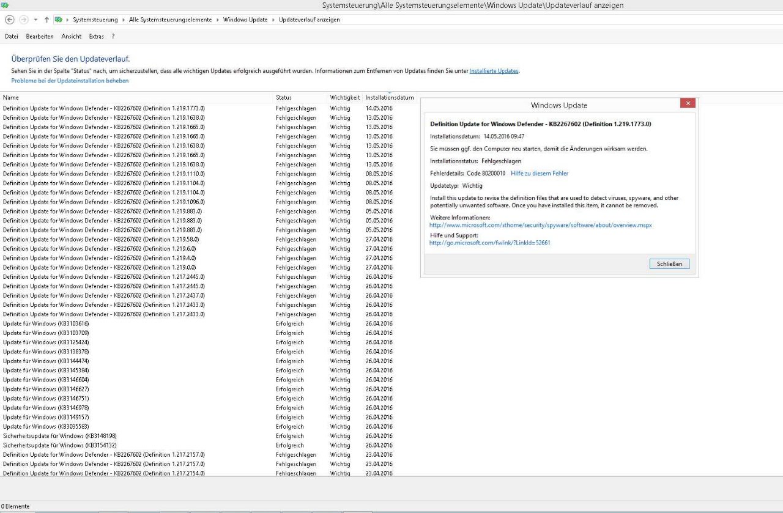
Task: Select the Definition 1.219.0.0 update row
Action: tap(198, 267)
